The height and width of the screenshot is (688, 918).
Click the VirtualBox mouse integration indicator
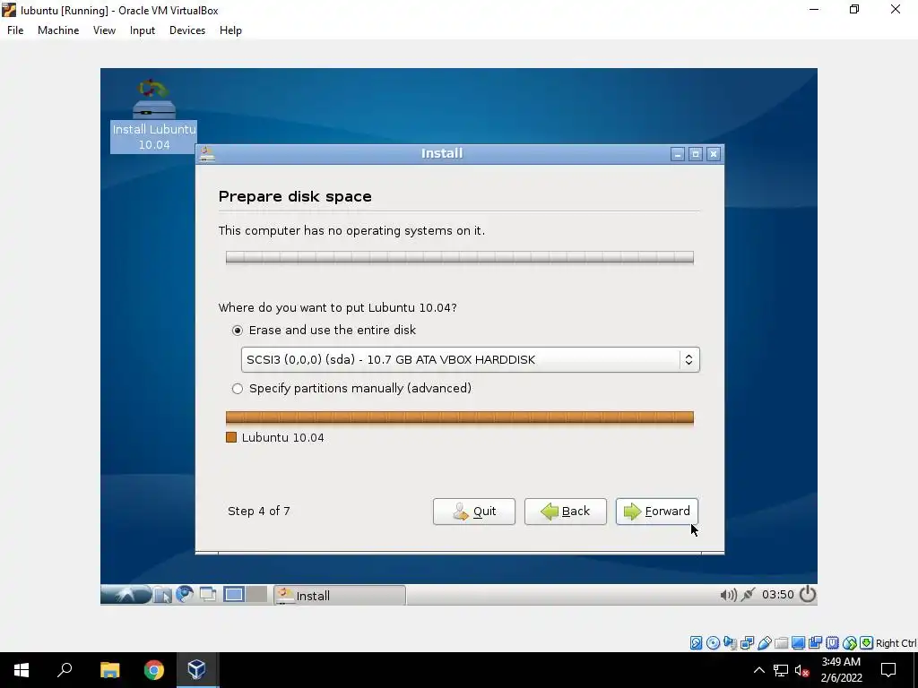(850, 643)
